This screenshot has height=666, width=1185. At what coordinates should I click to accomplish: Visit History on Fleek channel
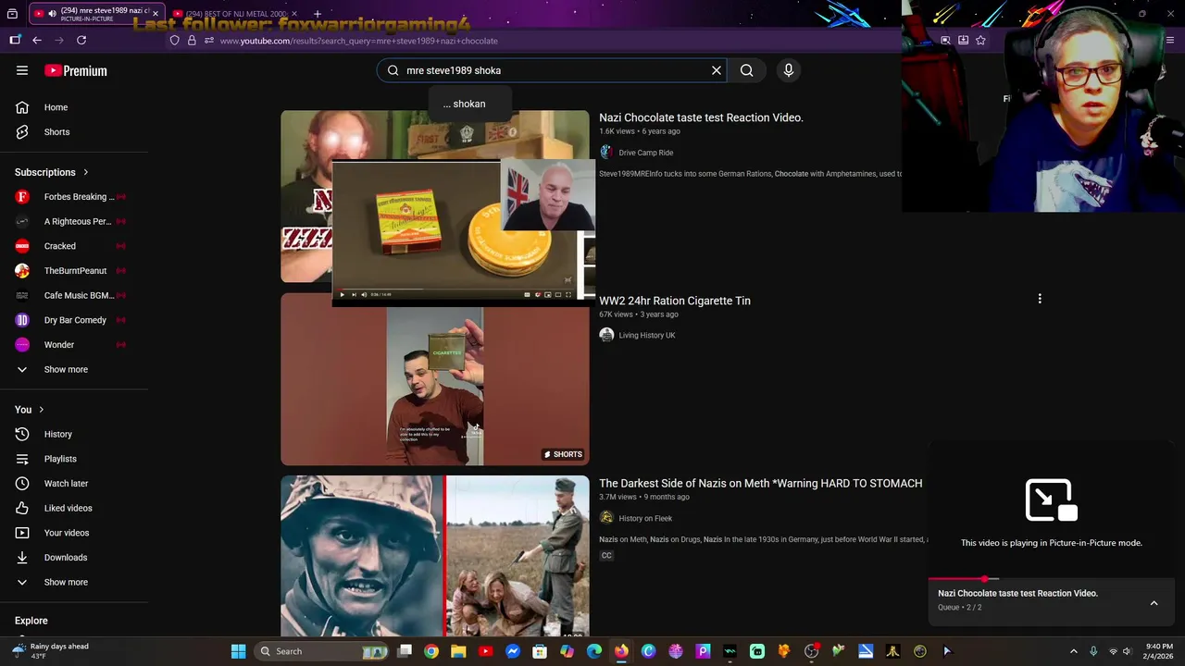[645, 518]
